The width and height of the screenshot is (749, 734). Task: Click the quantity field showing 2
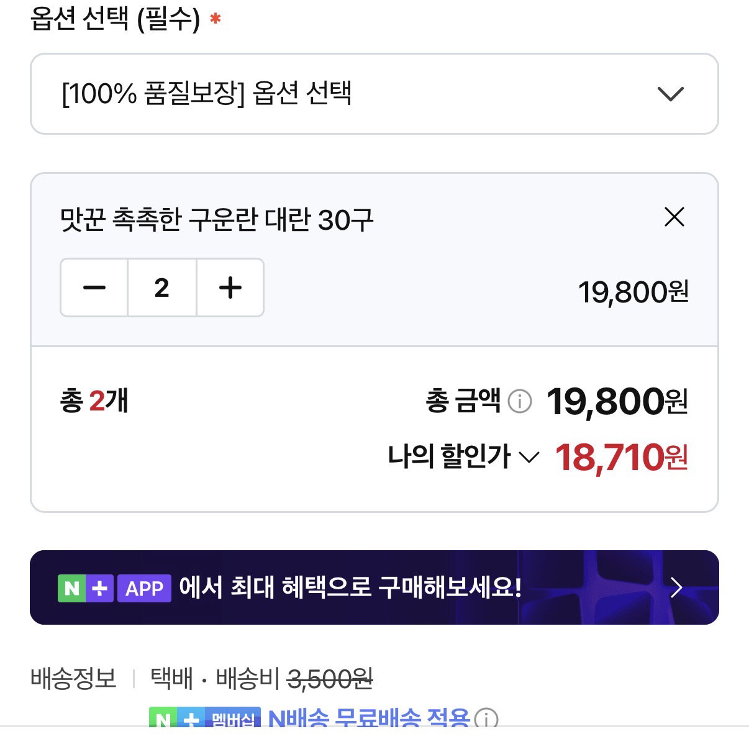[162, 288]
